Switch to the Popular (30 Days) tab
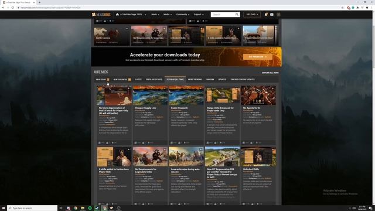This screenshot has height=211, width=375. (154, 80)
